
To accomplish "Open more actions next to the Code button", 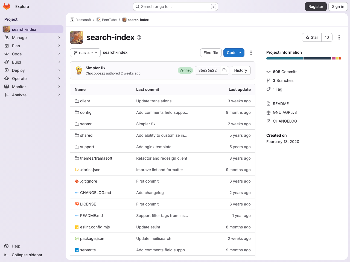I will [x=251, y=52].
